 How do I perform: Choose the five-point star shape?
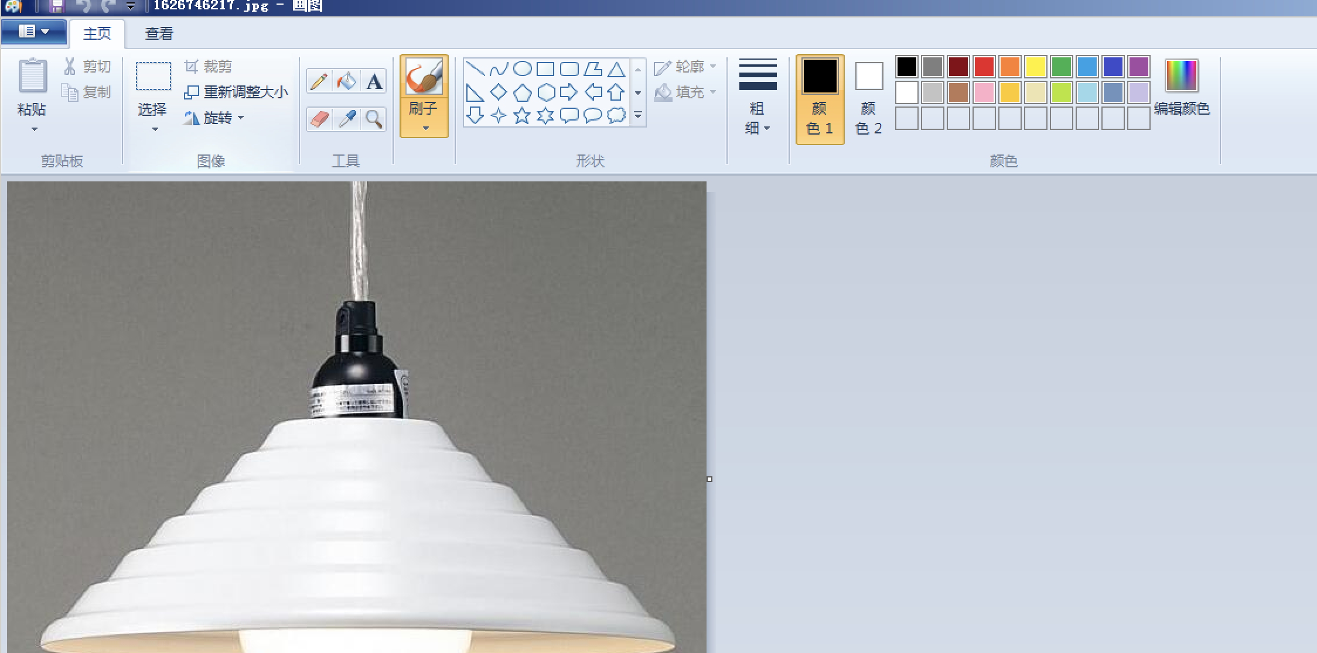(x=521, y=115)
